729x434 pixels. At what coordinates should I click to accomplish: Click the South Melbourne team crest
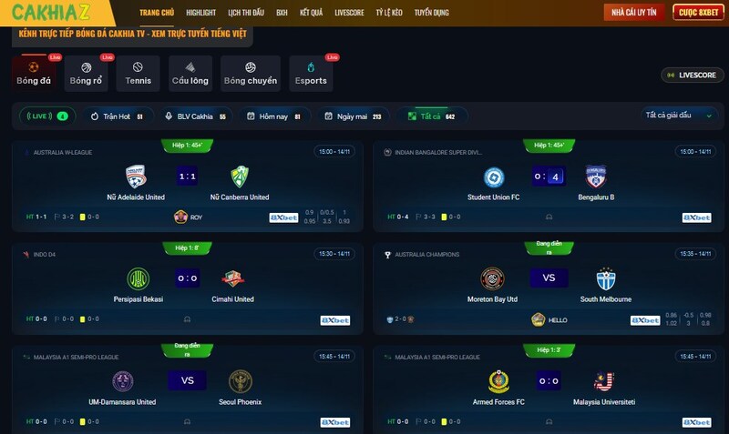[x=606, y=278]
